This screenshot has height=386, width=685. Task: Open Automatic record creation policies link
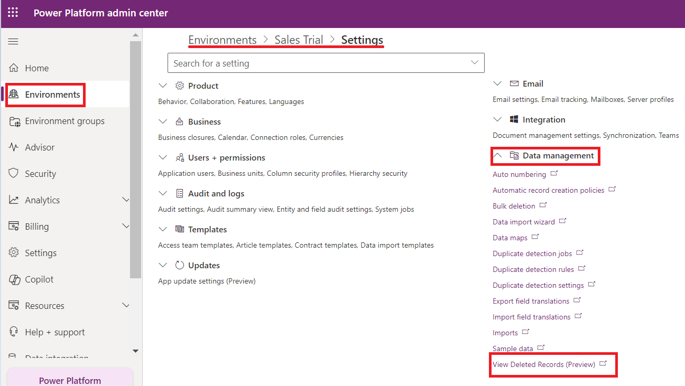click(548, 190)
